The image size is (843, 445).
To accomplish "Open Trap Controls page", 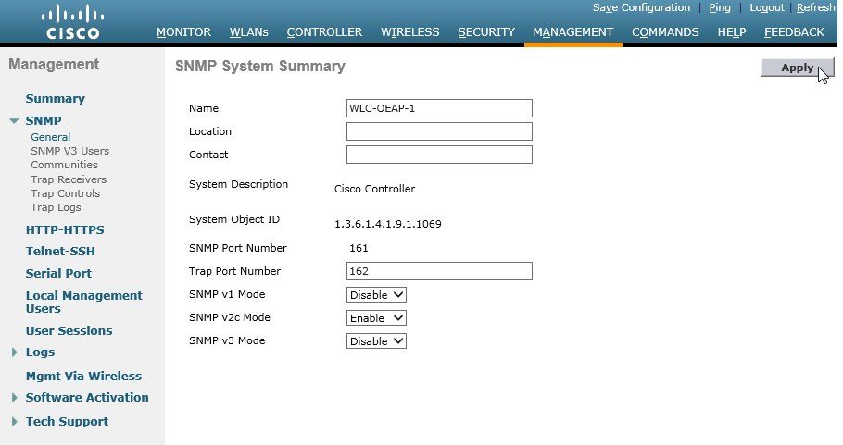I will 66,193.
